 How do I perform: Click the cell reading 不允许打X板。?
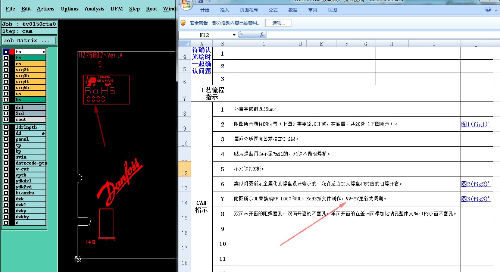click(347, 169)
